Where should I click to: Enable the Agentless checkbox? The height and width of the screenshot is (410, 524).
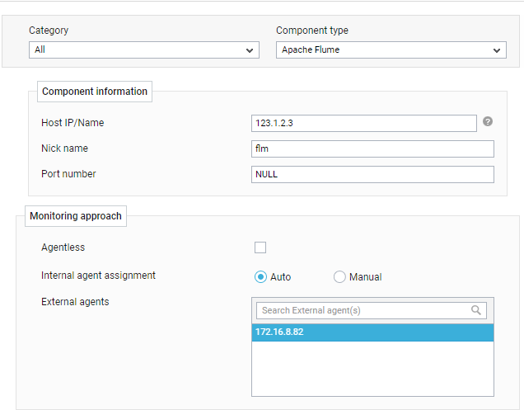tap(260, 247)
